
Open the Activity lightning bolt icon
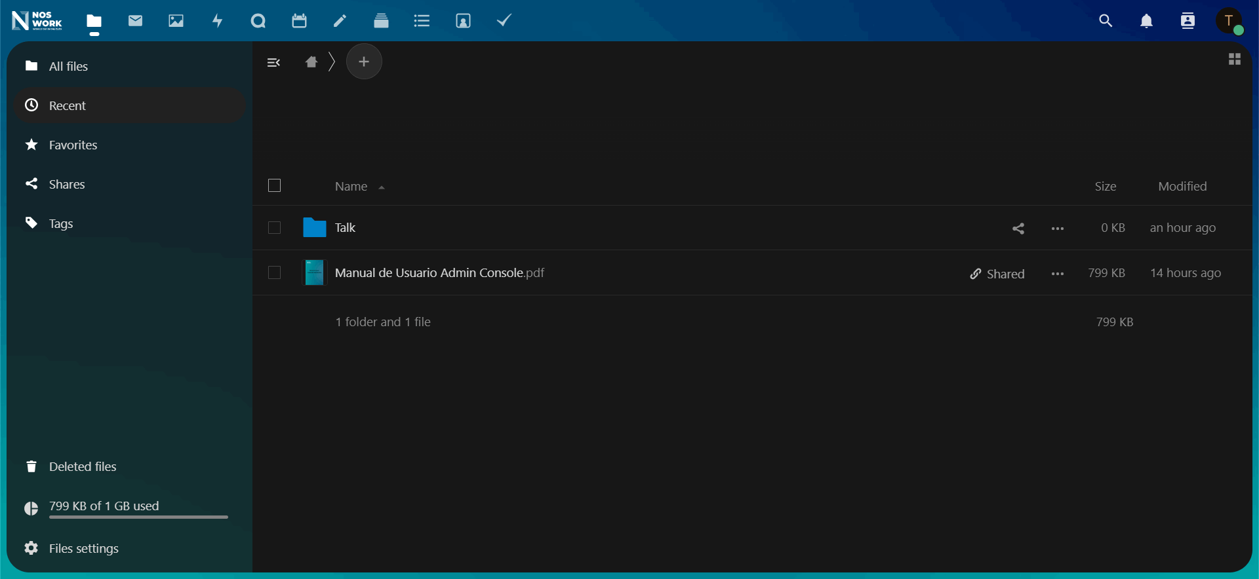(x=217, y=21)
